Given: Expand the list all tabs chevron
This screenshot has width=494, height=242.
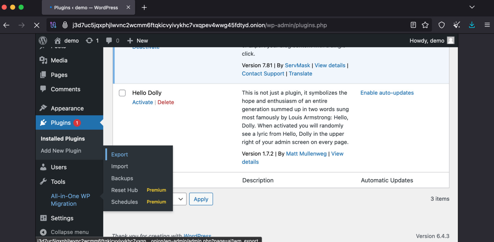Looking at the screenshot, I should 472,7.
